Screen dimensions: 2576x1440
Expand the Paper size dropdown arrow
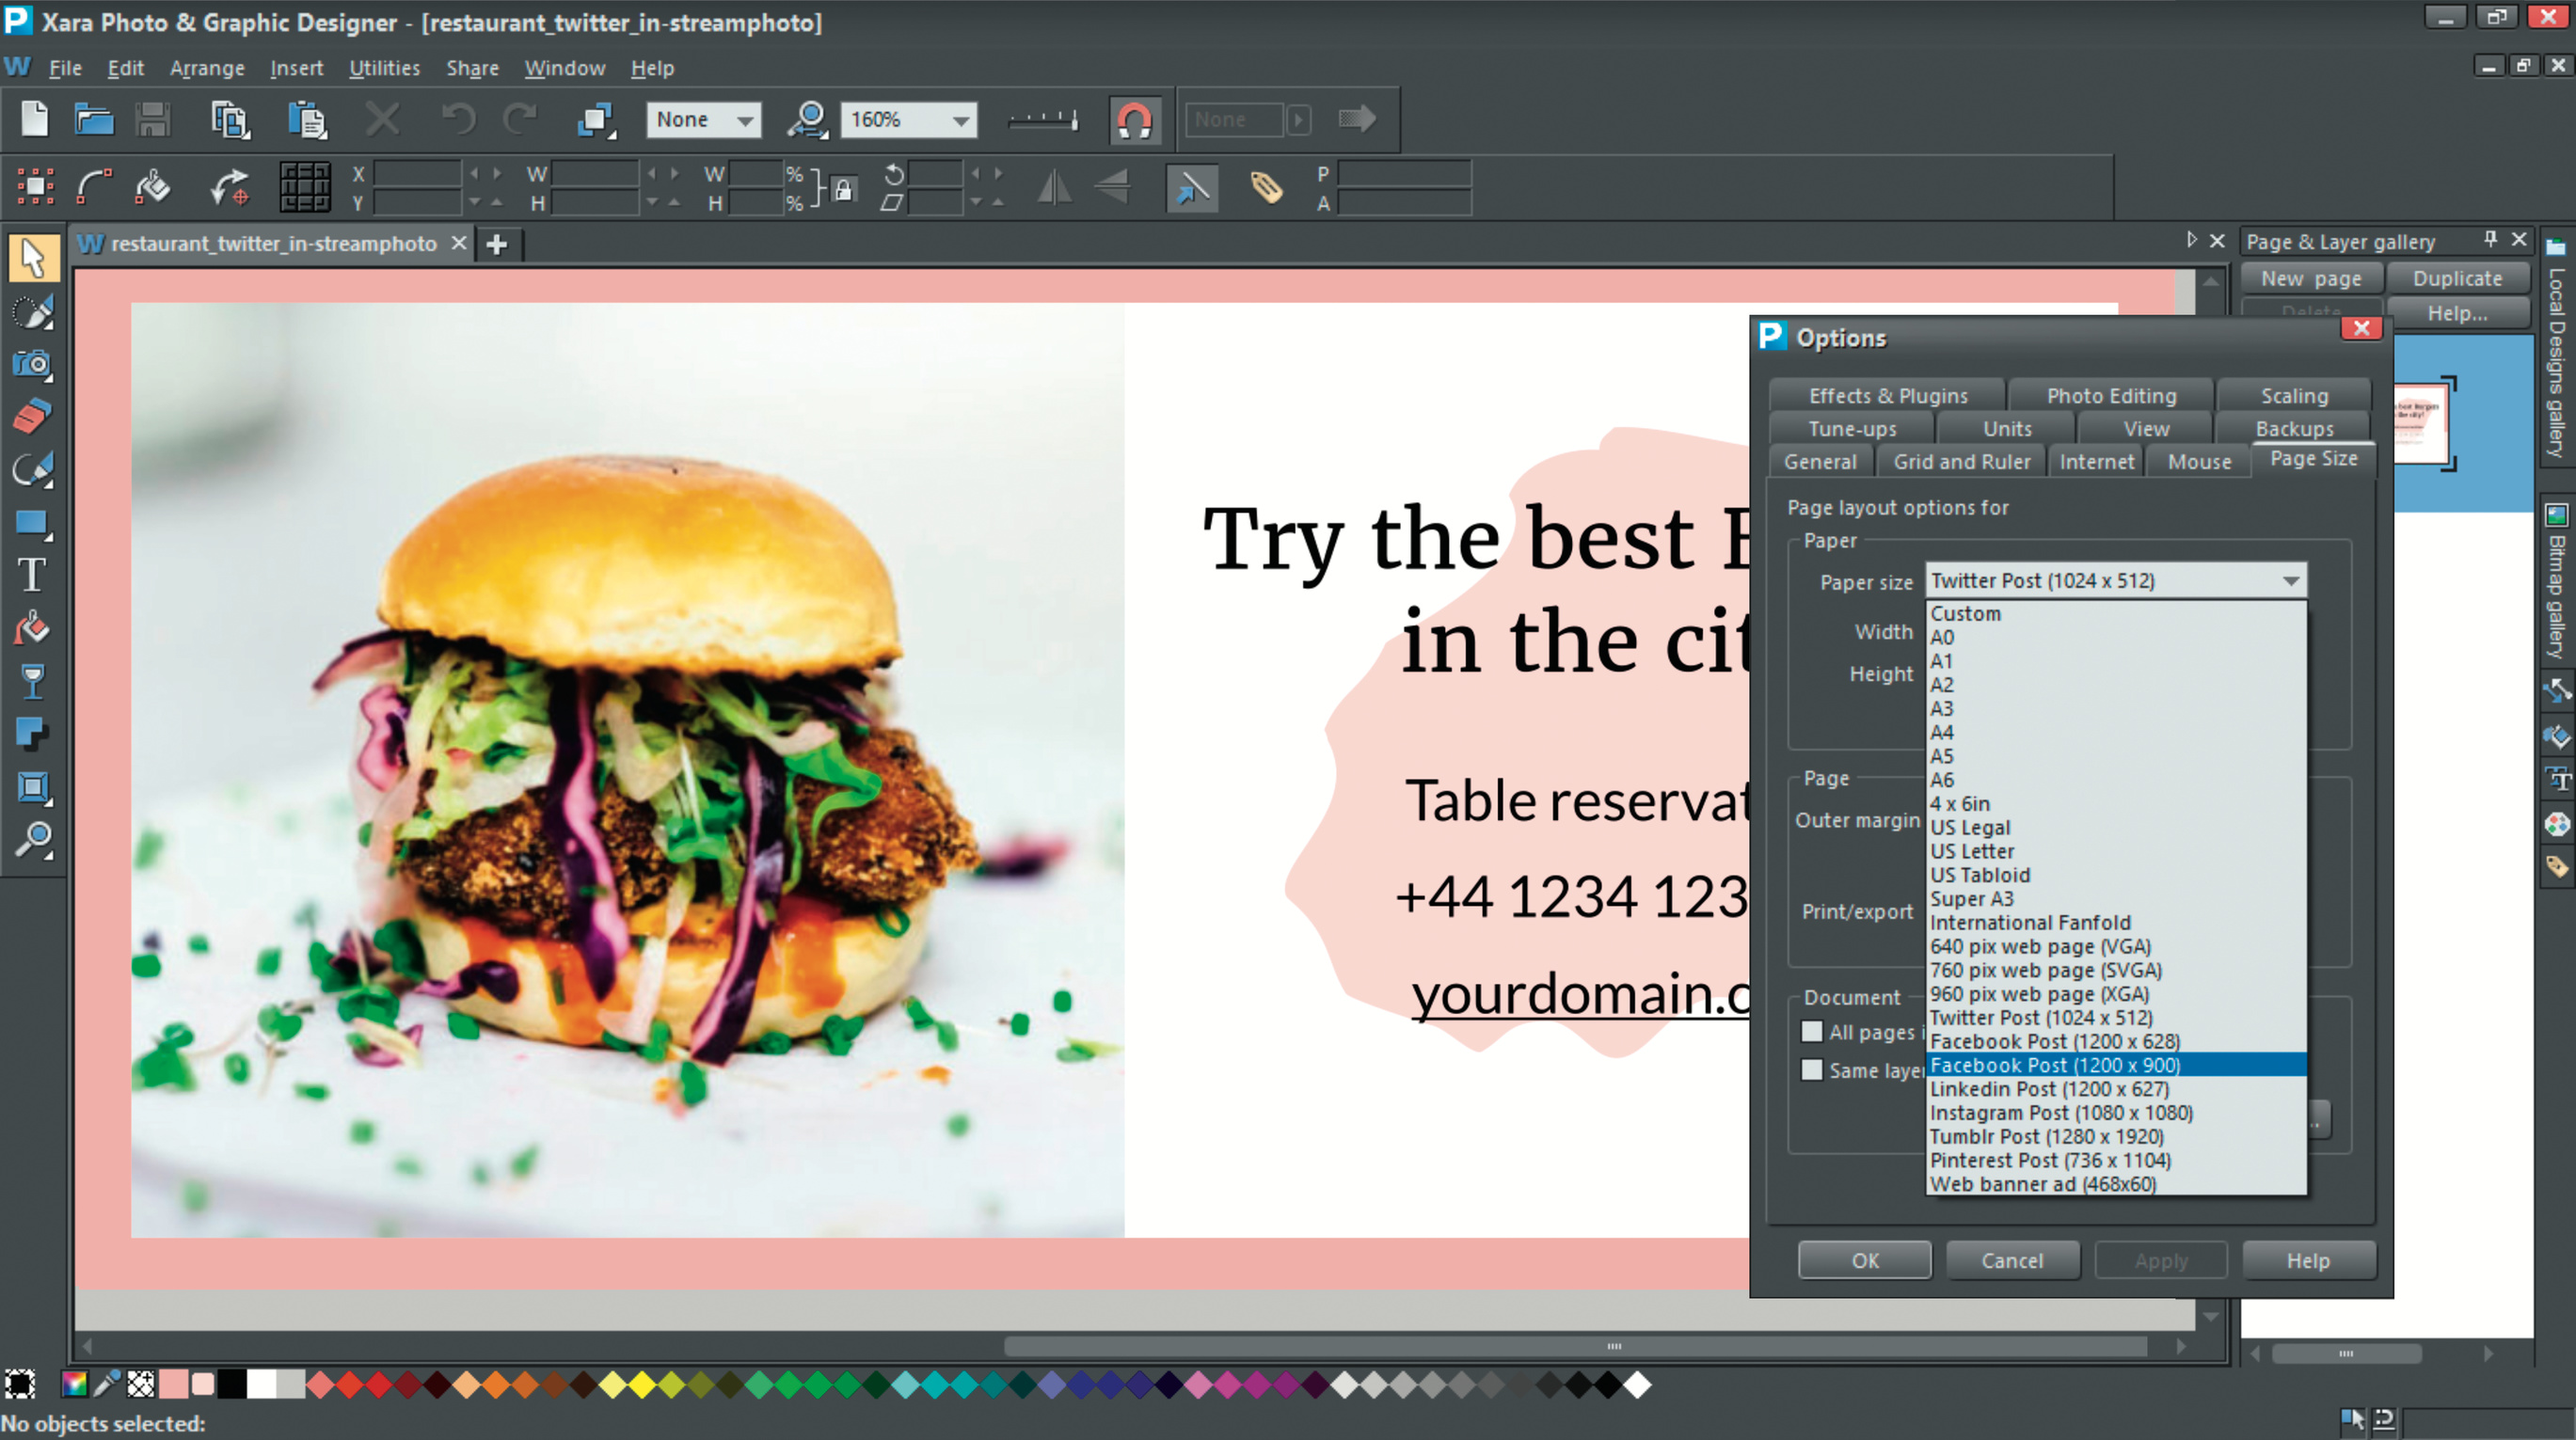click(2290, 581)
